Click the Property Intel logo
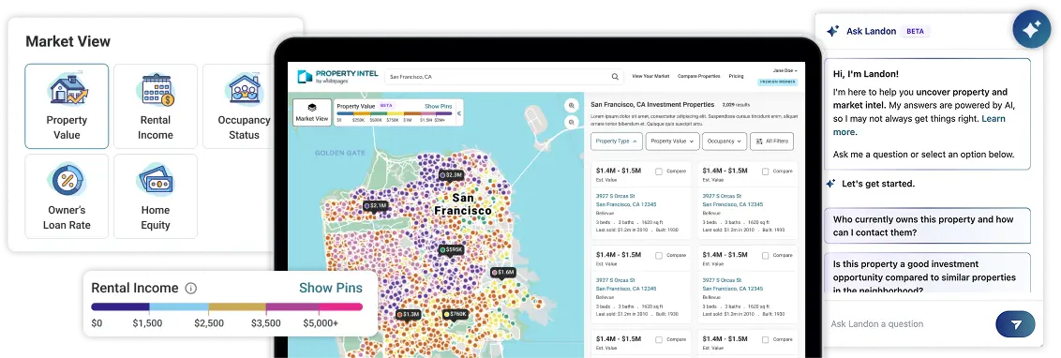 pos(336,77)
